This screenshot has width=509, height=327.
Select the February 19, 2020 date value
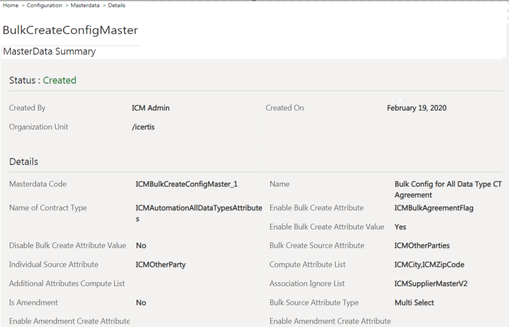point(416,108)
